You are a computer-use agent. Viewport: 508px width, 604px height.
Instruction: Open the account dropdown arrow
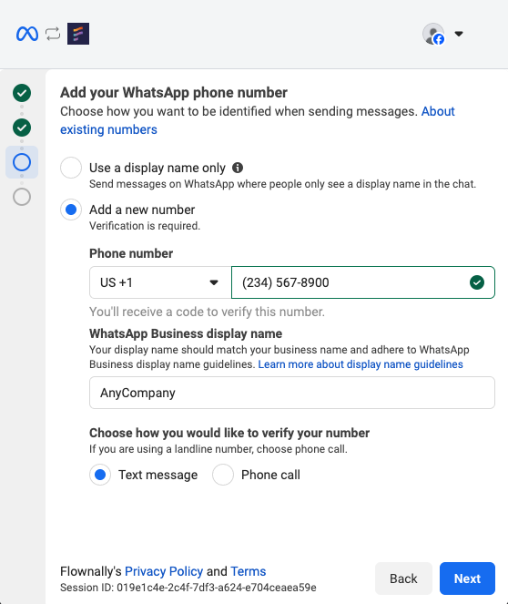pyautogui.click(x=458, y=34)
